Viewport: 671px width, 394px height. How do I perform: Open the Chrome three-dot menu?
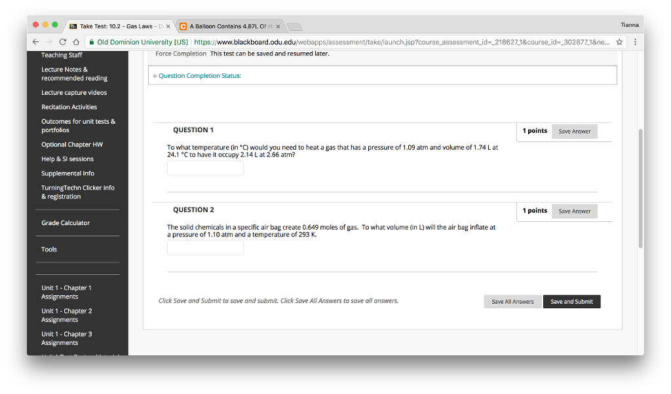pos(635,42)
